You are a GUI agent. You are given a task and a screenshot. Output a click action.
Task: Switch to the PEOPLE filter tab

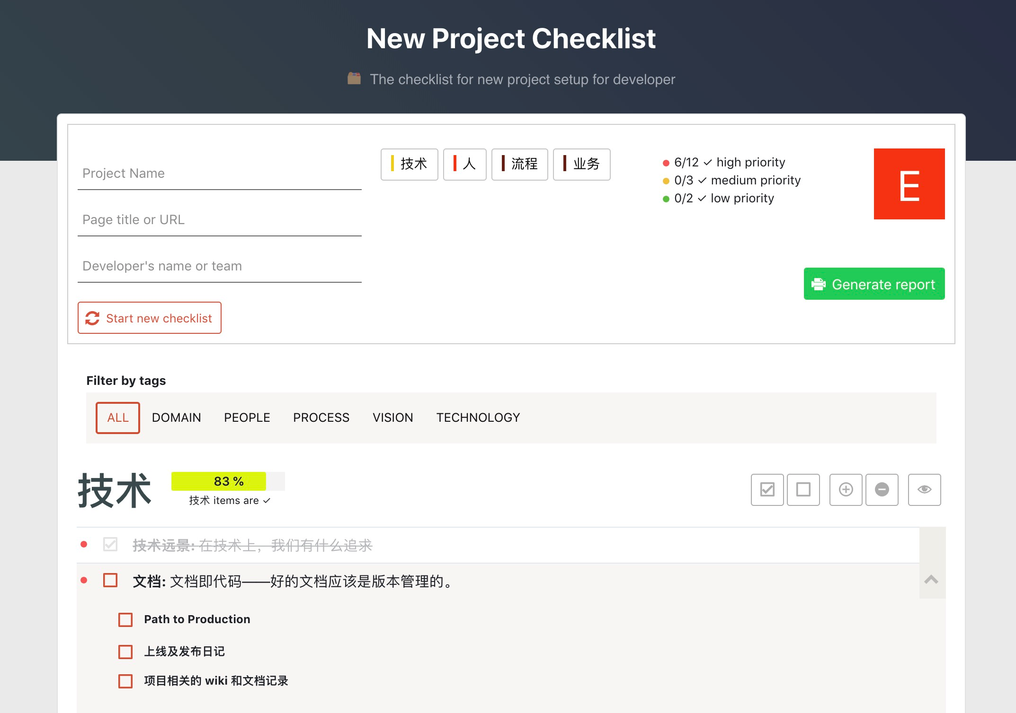247,417
